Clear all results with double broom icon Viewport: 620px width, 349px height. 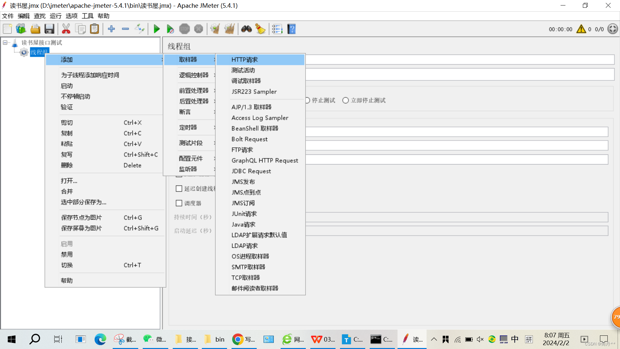coord(229,29)
